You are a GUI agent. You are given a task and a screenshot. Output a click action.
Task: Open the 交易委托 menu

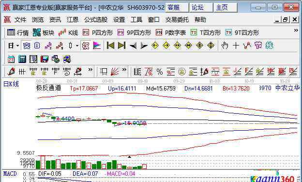(x=177, y=20)
